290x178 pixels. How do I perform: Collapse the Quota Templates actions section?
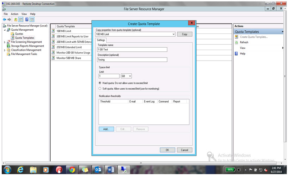point(282,32)
